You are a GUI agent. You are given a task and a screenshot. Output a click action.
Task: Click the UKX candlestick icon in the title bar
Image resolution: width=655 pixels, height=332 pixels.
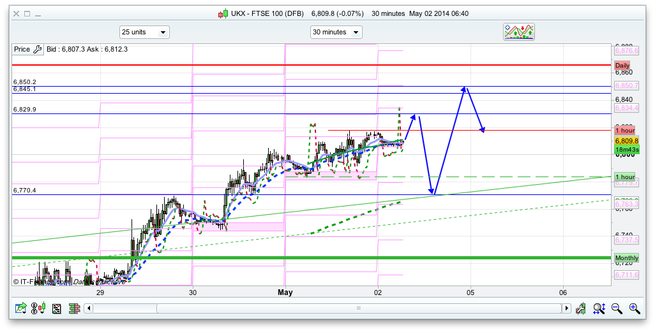click(x=223, y=13)
